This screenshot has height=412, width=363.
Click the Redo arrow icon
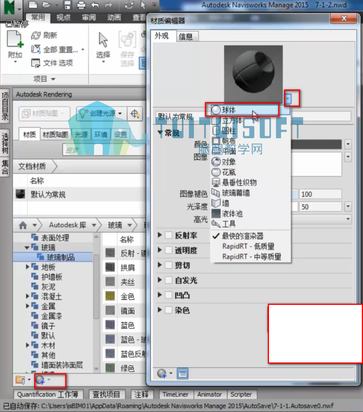pyautogui.click(x=108, y=5)
